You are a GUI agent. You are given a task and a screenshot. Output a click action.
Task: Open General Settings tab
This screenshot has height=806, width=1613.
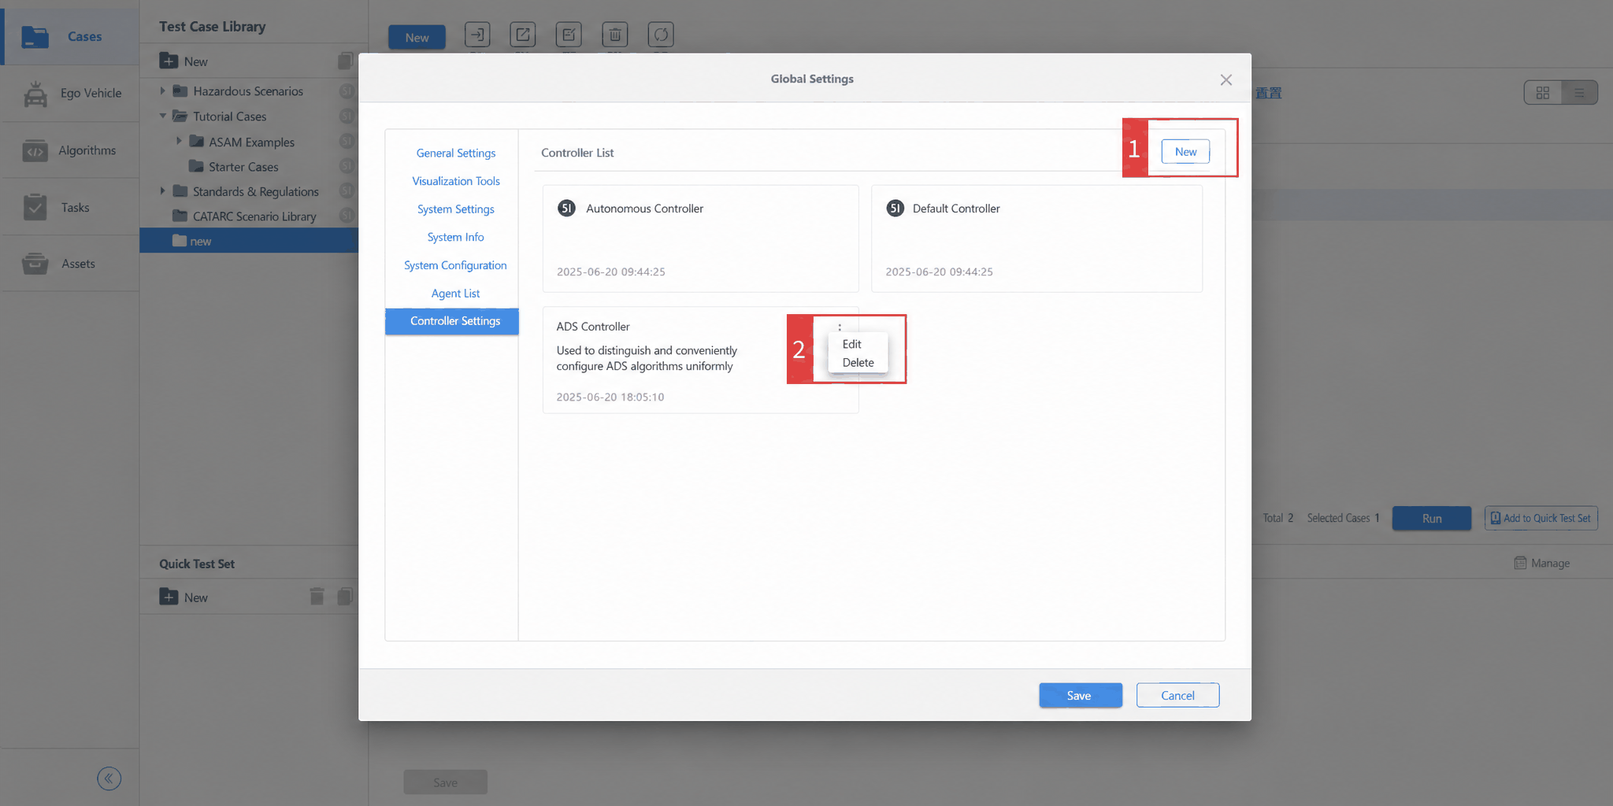point(456,153)
